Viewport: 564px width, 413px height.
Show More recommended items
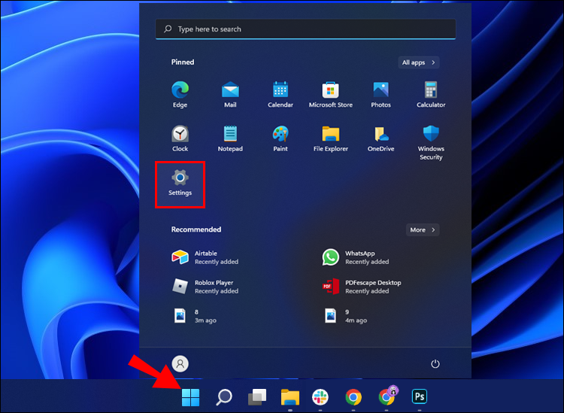(423, 229)
